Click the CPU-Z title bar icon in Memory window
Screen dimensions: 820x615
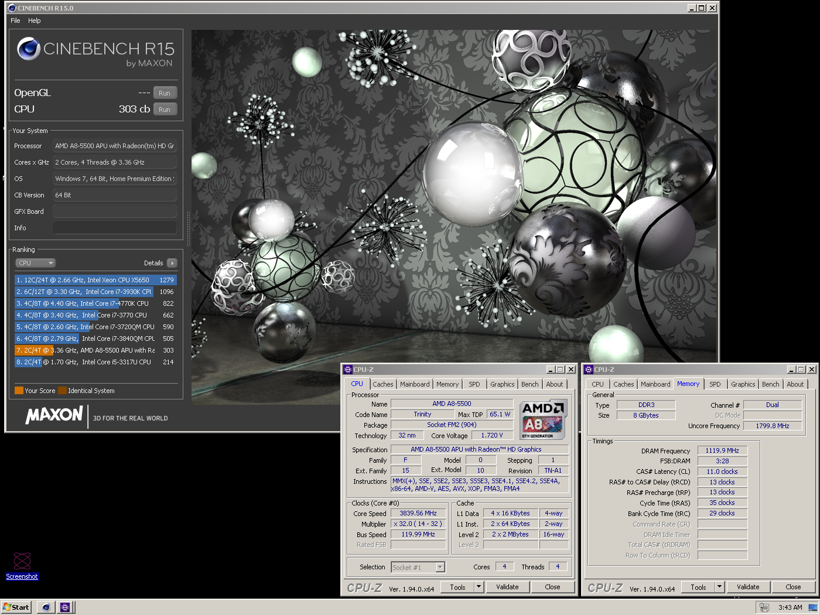pos(589,370)
